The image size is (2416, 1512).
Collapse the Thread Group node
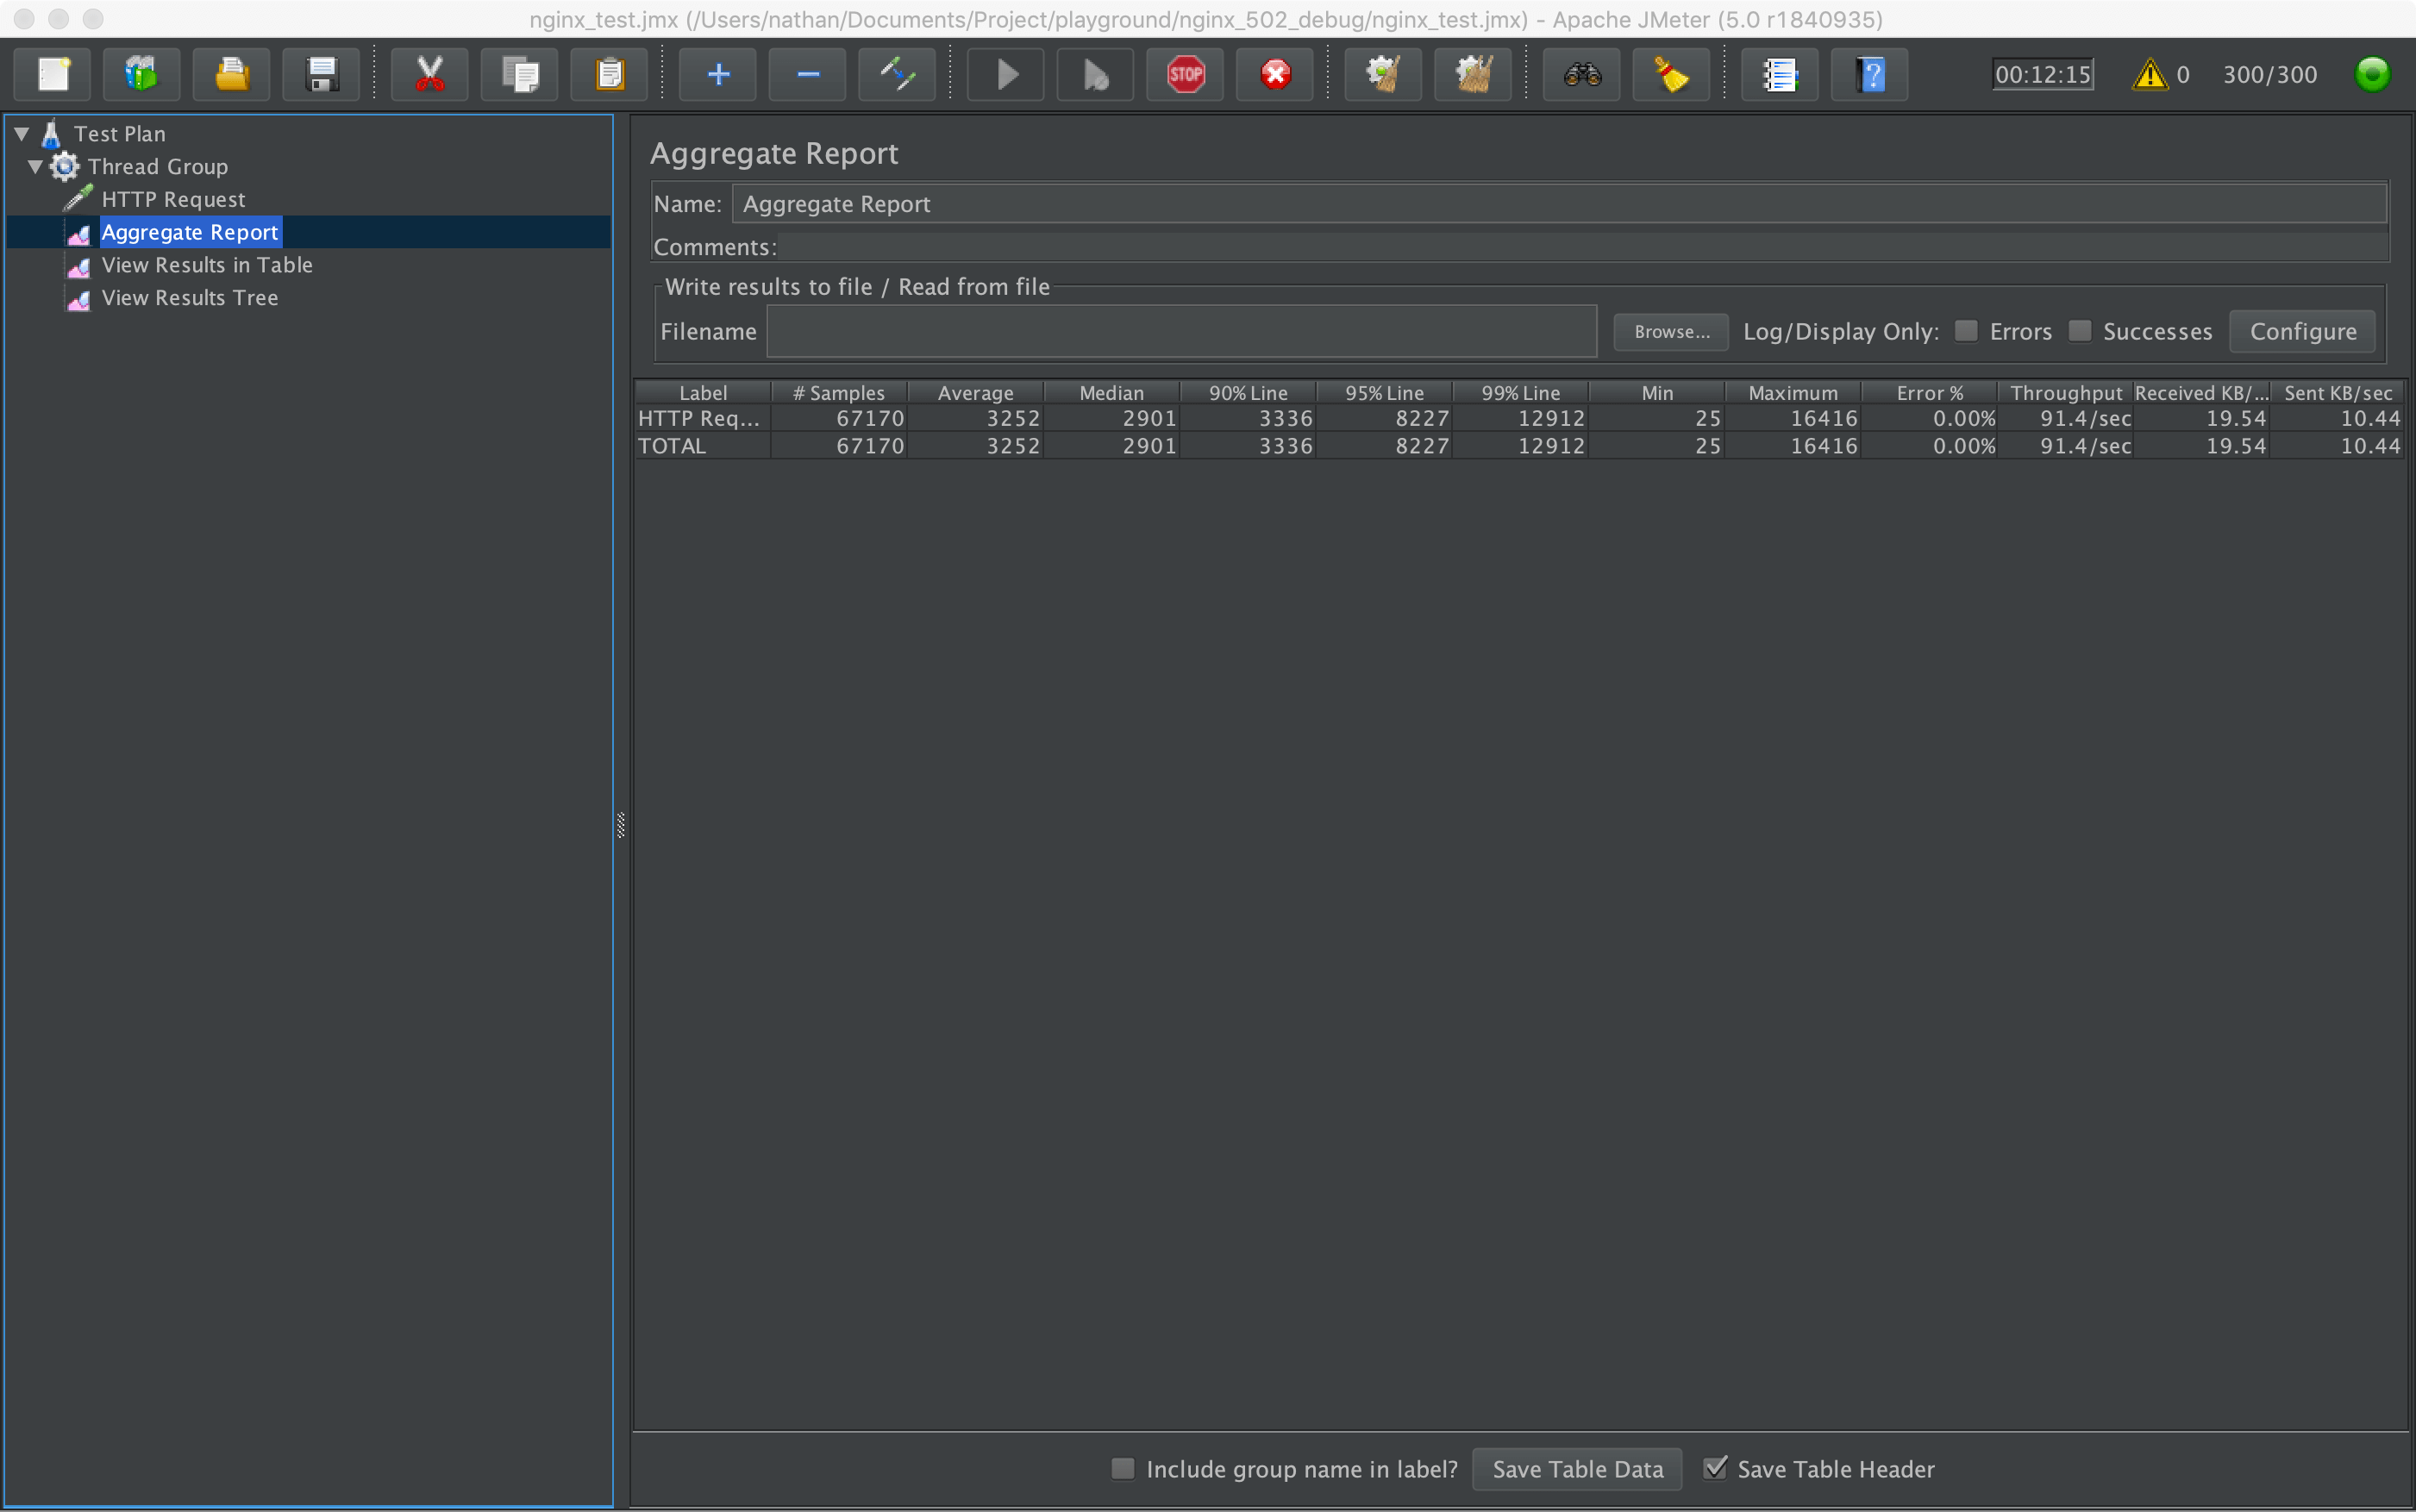coord(35,166)
